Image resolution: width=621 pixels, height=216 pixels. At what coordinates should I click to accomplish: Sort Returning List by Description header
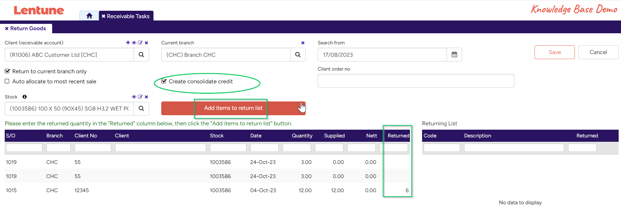[478, 136]
